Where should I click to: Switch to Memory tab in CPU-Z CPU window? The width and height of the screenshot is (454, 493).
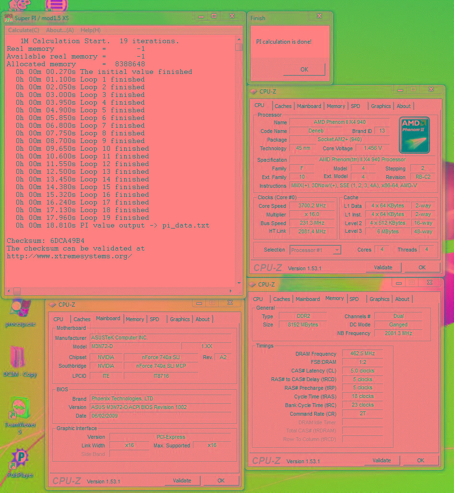coord(336,106)
